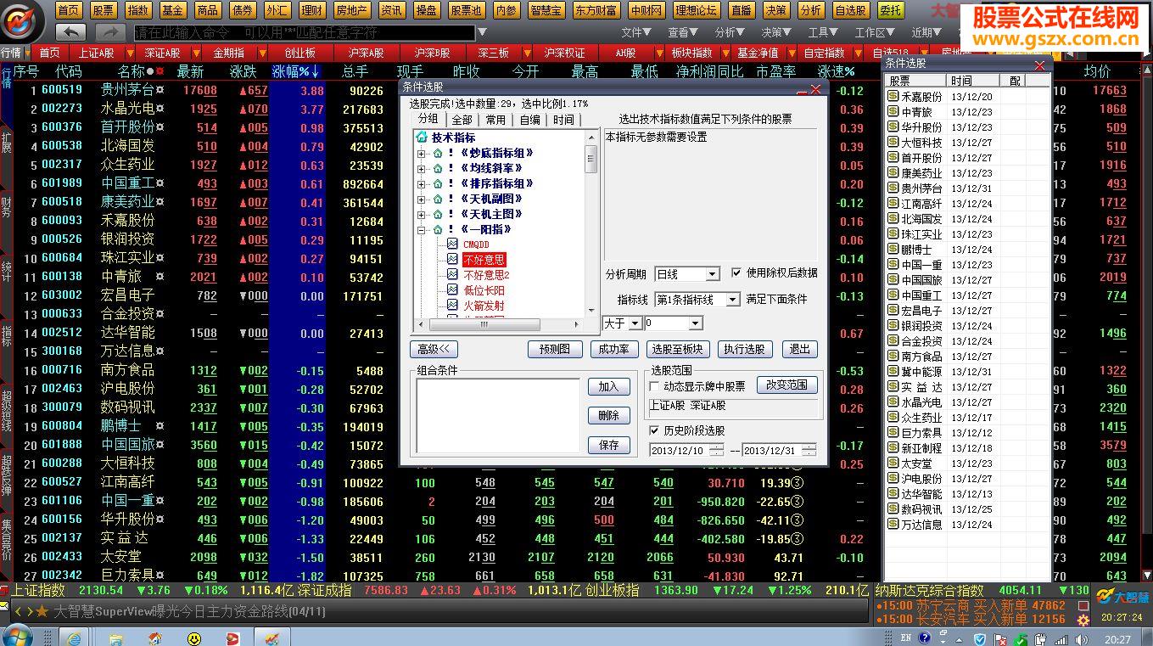1153x646 pixels.
Task: Select the 低位长阳 indicator formula
Action: pos(484,290)
